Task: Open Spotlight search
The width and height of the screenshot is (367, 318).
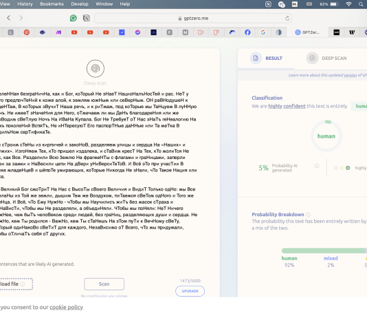Action: (x=361, y=4)
